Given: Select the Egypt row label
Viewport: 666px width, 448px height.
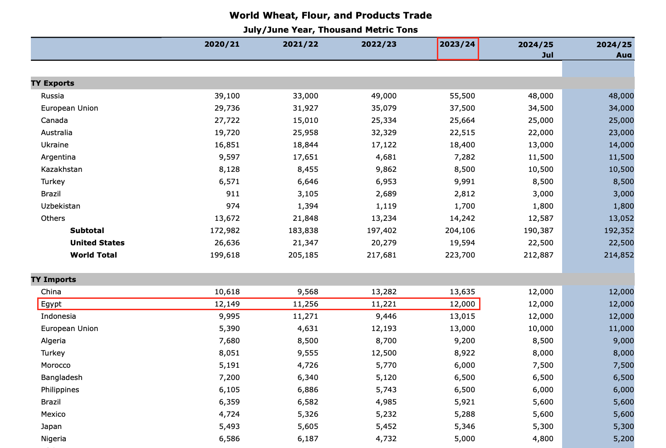Looking at the screenshot, I should 51,304.
